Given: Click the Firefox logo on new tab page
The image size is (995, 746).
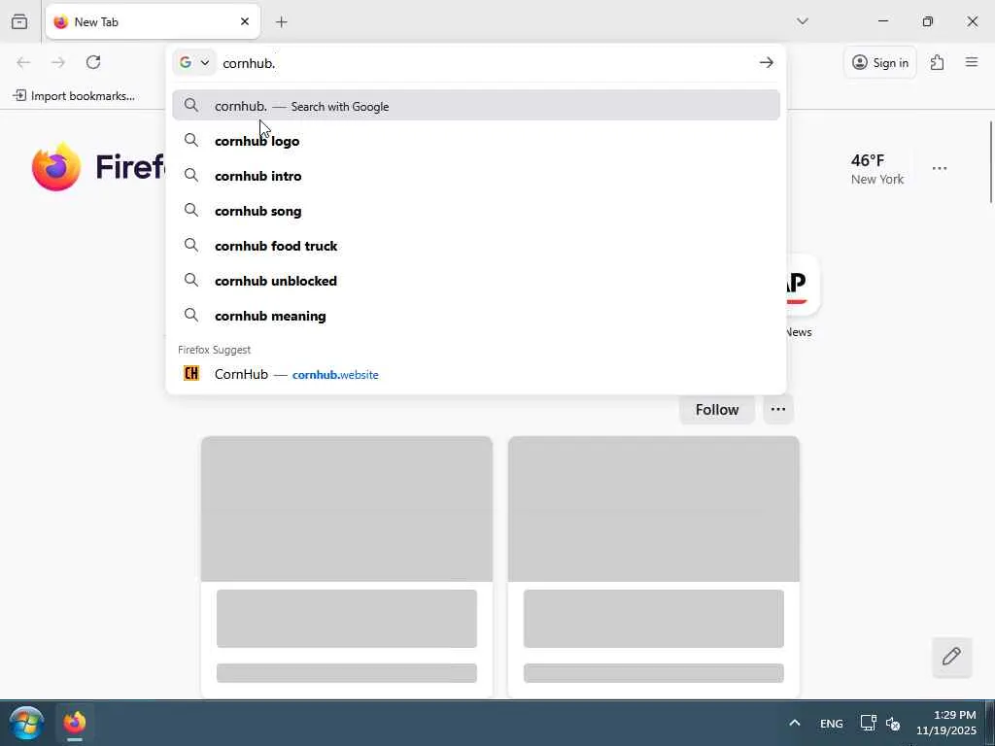Looking at the screenshot, I should pyautogui.click(x=56, y=167).
